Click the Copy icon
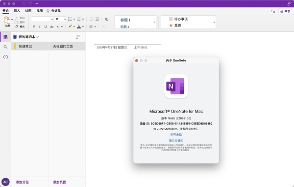The image size is (294, 187). [17, 22]
